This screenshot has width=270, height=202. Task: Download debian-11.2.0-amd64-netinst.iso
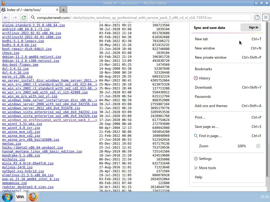32,57
